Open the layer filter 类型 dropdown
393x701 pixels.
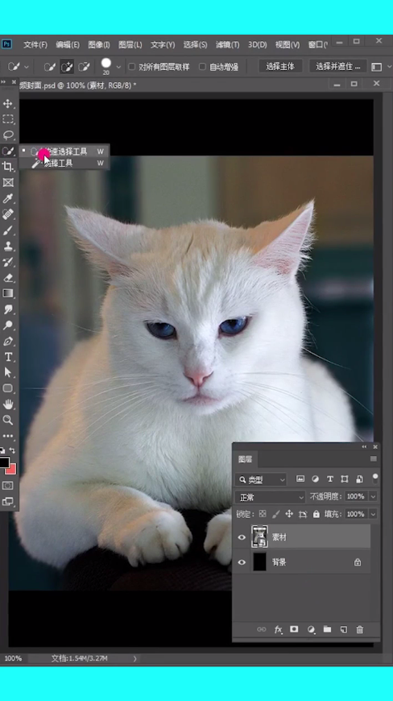pyautogui.click(x=261, y=479)
